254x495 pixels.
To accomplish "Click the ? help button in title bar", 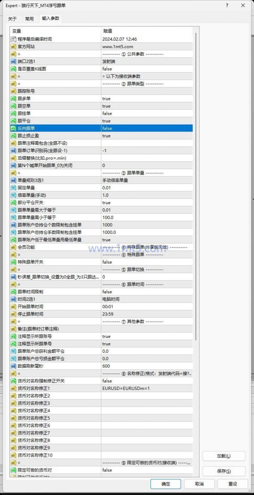I will [x=227, y=6].
